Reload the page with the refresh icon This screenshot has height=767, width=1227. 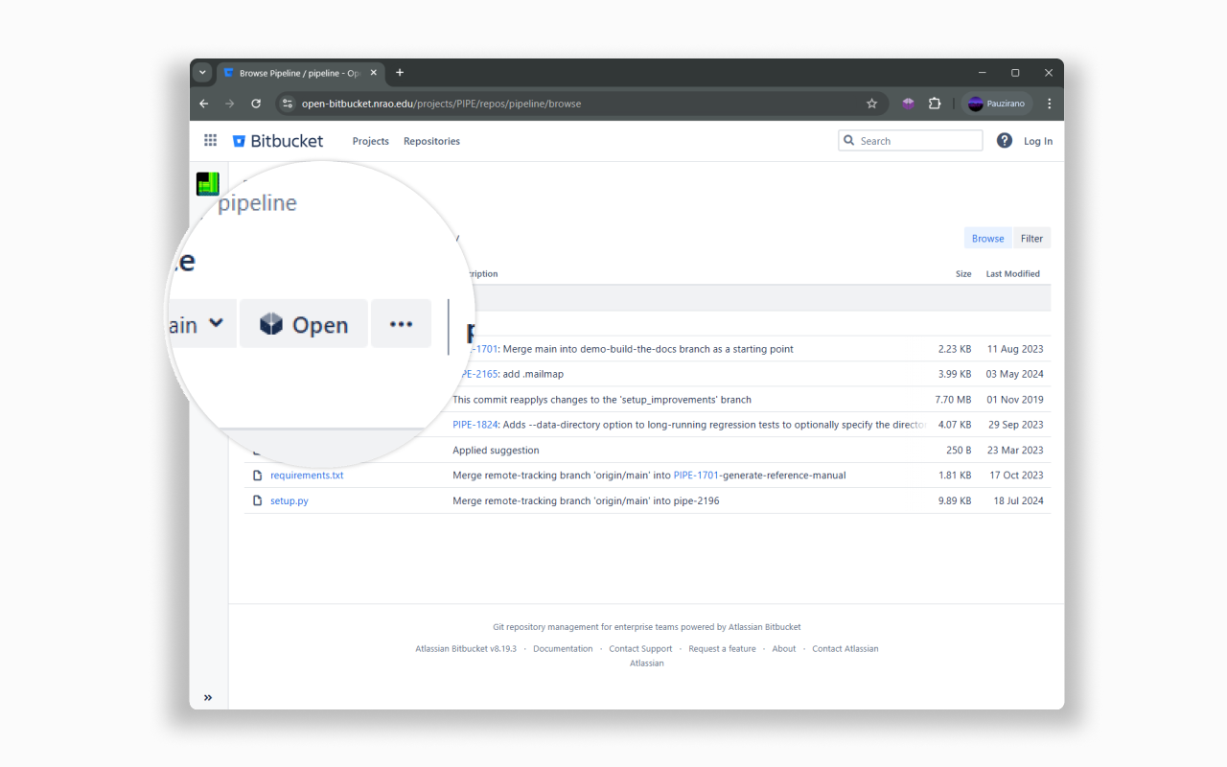click(x=255, y=104)
